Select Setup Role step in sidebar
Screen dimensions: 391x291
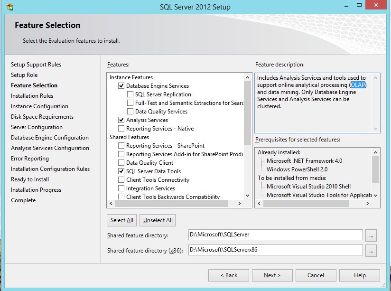24,75
